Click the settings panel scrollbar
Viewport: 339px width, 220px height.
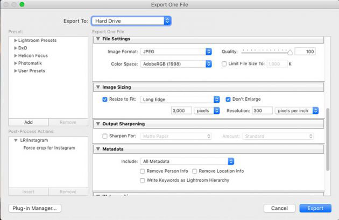click(x=328, y=140)
